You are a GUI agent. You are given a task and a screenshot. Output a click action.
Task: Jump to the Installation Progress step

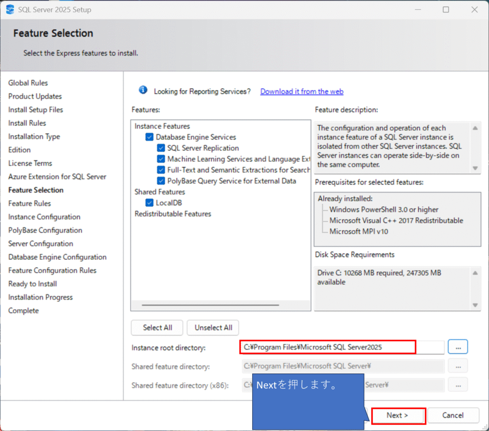point(41,297)
